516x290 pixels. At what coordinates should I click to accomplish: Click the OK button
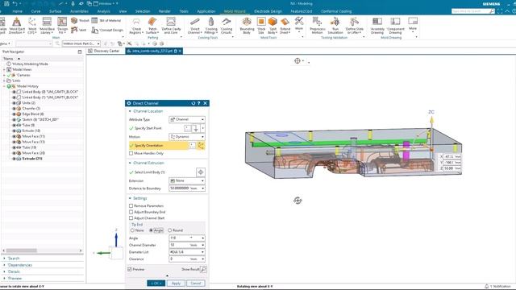point(156,283)
